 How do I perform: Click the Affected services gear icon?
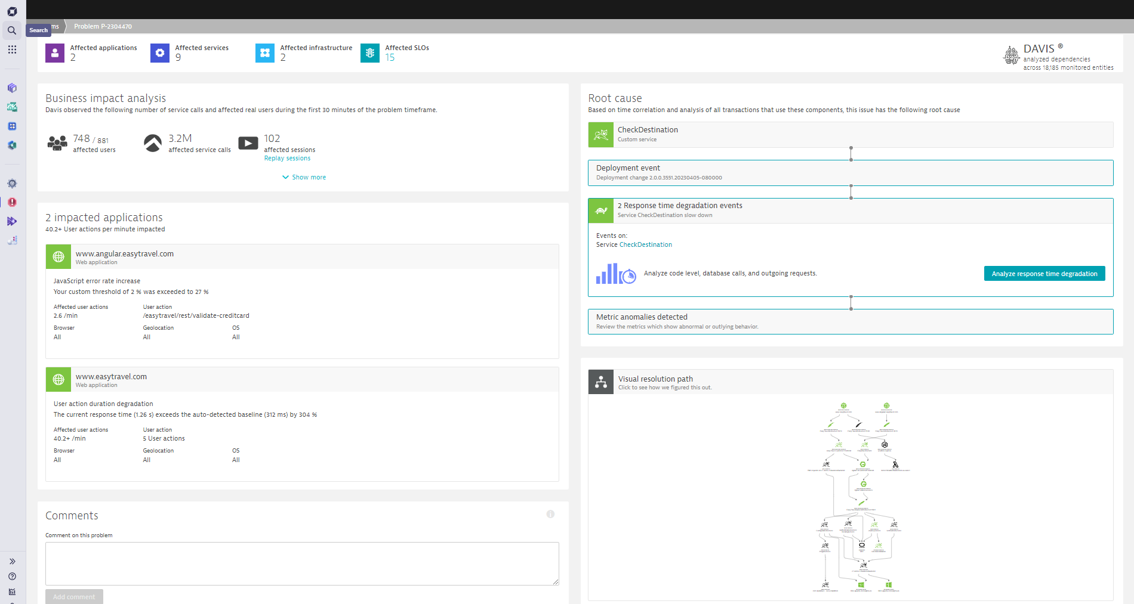tap(160, 53)
